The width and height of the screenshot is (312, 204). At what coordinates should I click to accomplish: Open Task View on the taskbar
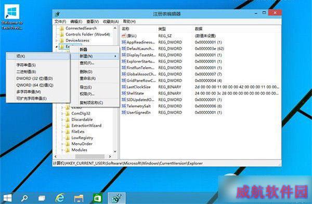tap(42, 198)
